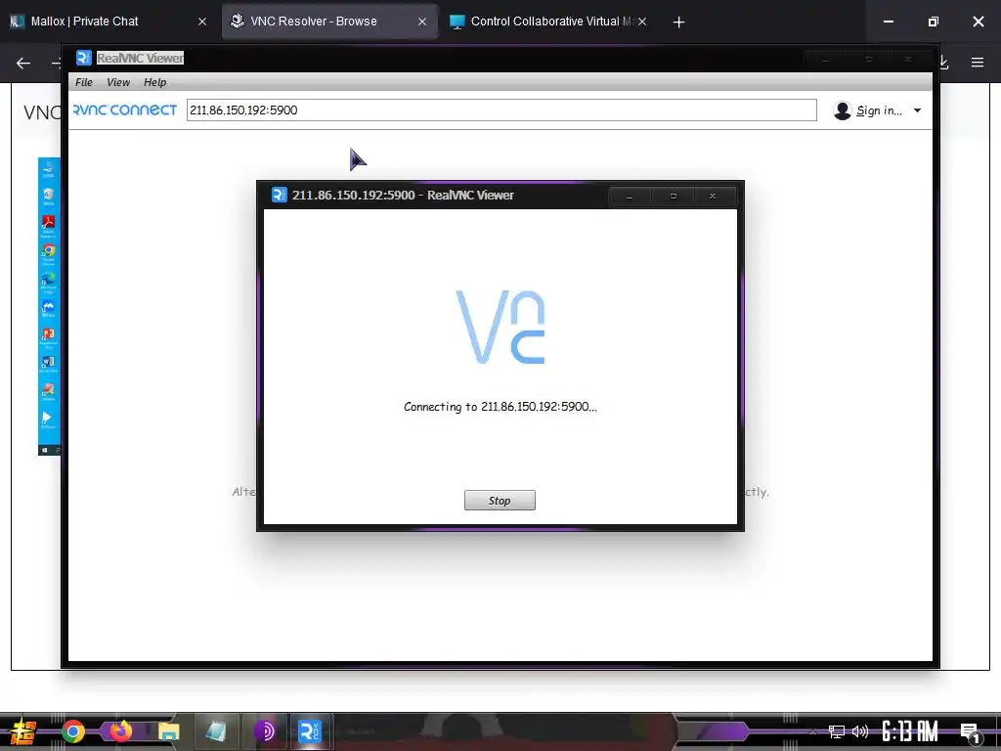Viewport: 1001px width, 751px height.
Task: Click the 6:13 AM clock
Action: point(909,731)
